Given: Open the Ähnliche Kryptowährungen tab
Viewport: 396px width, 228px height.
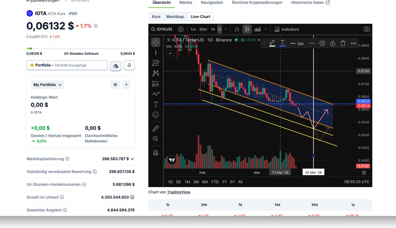Looking at the screenshot, I should tap(257, 3).
